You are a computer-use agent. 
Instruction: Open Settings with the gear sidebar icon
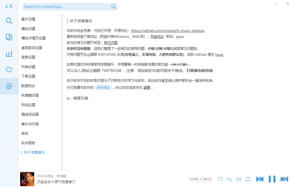pos(9,86)
